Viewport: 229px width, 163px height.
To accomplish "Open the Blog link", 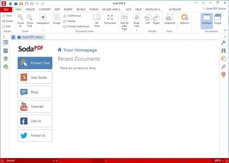I will coord(35,92).
